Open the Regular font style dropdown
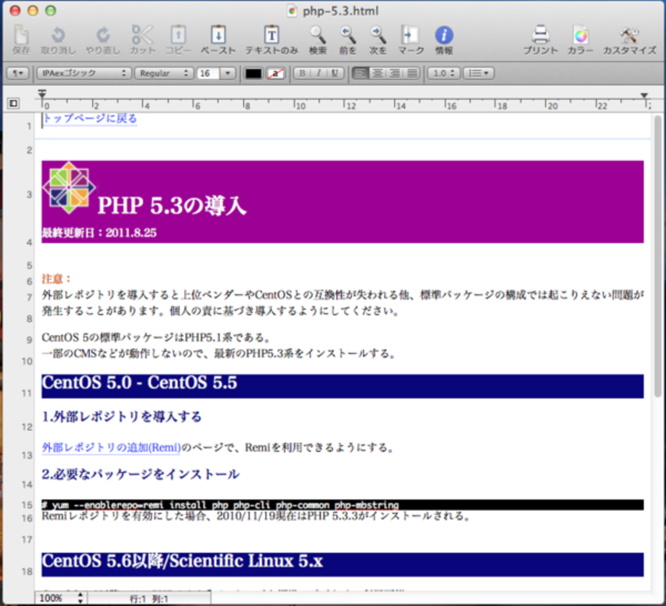 tap(164, 73)
